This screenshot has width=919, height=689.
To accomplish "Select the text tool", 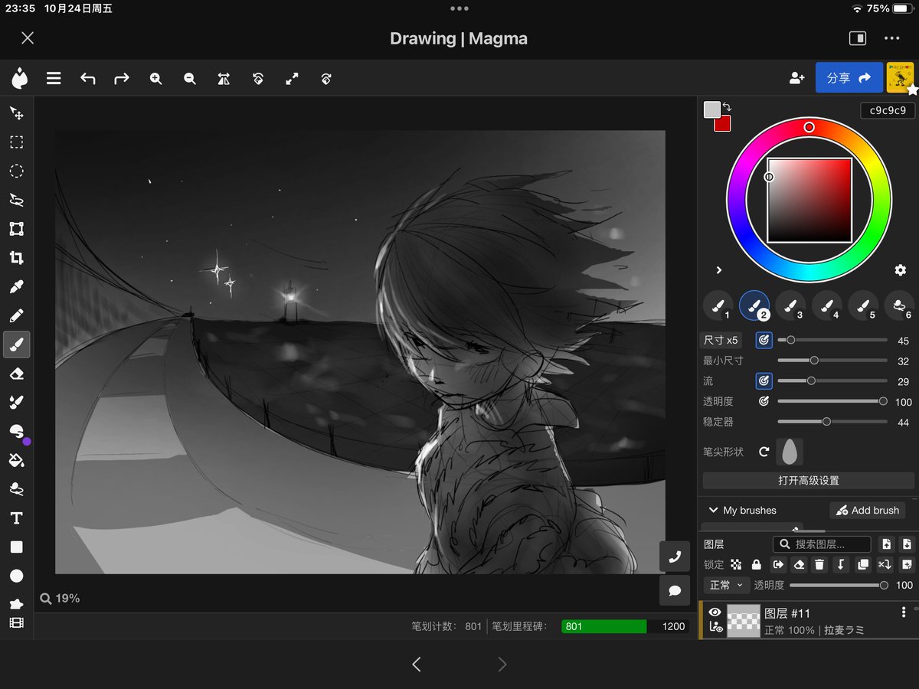I will pyautogui.click(x=16, y=518).
